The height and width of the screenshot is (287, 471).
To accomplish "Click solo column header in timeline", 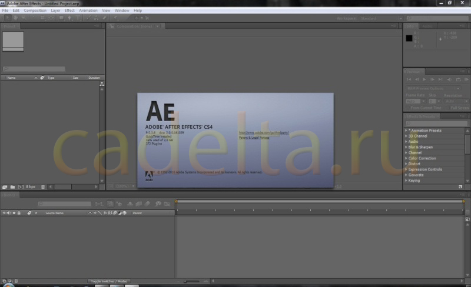I will [x=14, y=213].
